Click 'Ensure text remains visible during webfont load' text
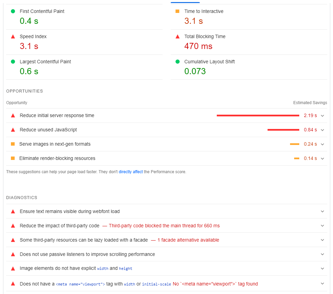 70,212
